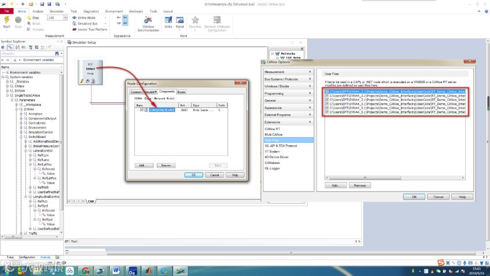This screenshot has height=276, width=490.
Task: Expand the Programming section in options
Action: pos(288,94)
